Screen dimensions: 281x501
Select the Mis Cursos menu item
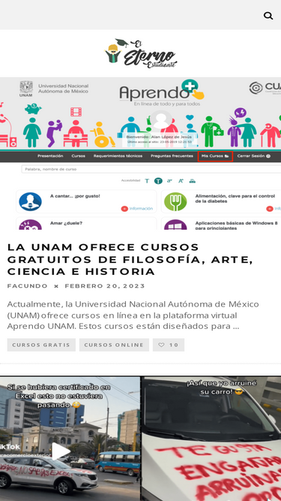tap(215, 156)
